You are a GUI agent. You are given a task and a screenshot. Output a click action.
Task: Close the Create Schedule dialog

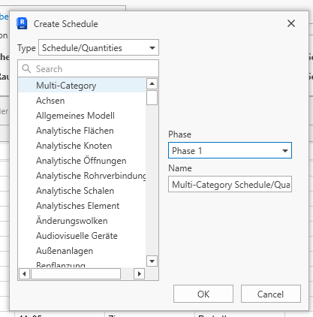coord(291,23)
